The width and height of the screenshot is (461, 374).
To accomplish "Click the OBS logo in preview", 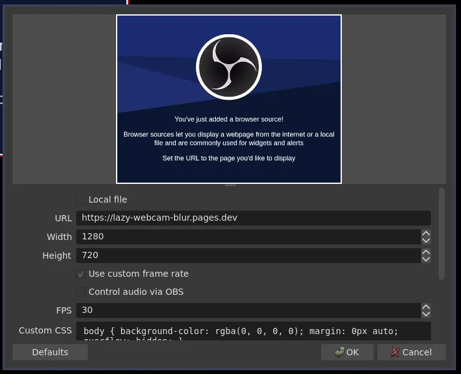I will tap(229, 67).
